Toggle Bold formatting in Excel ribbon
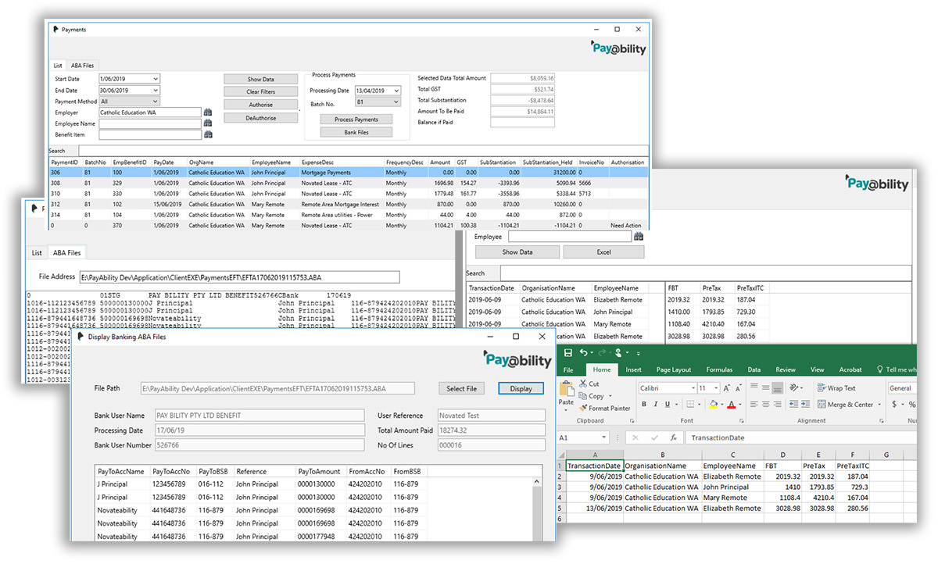 click(x=644, y=404)
